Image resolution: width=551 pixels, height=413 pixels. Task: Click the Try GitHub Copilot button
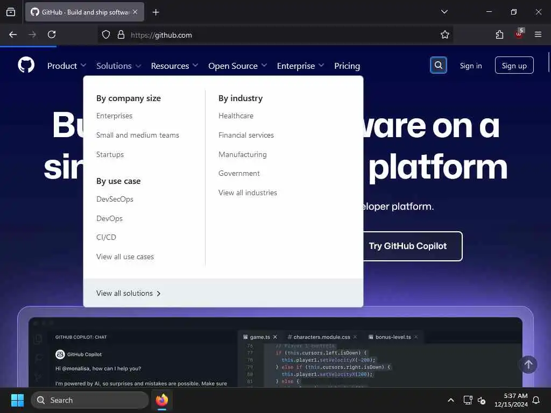tap(408, 246)
